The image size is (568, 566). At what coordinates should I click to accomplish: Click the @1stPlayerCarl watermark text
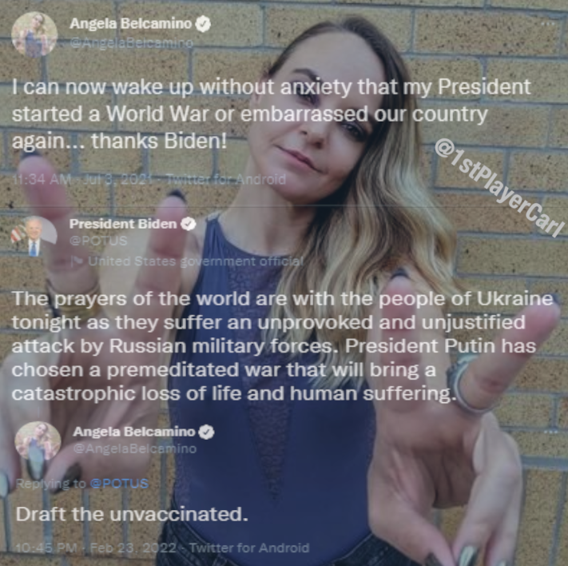click(500, 187)
